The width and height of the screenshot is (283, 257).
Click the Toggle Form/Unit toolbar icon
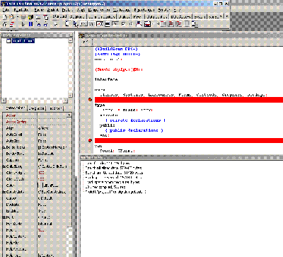coord(45,17)
